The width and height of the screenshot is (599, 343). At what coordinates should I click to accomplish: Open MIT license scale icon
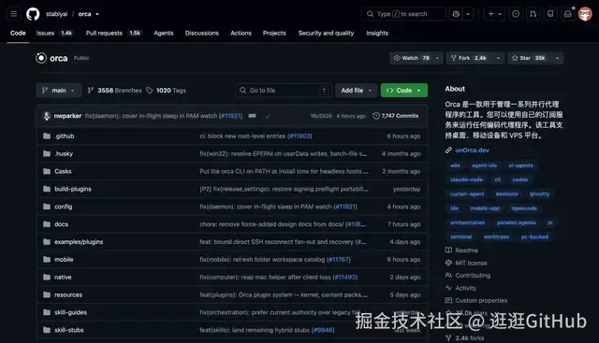448,263
